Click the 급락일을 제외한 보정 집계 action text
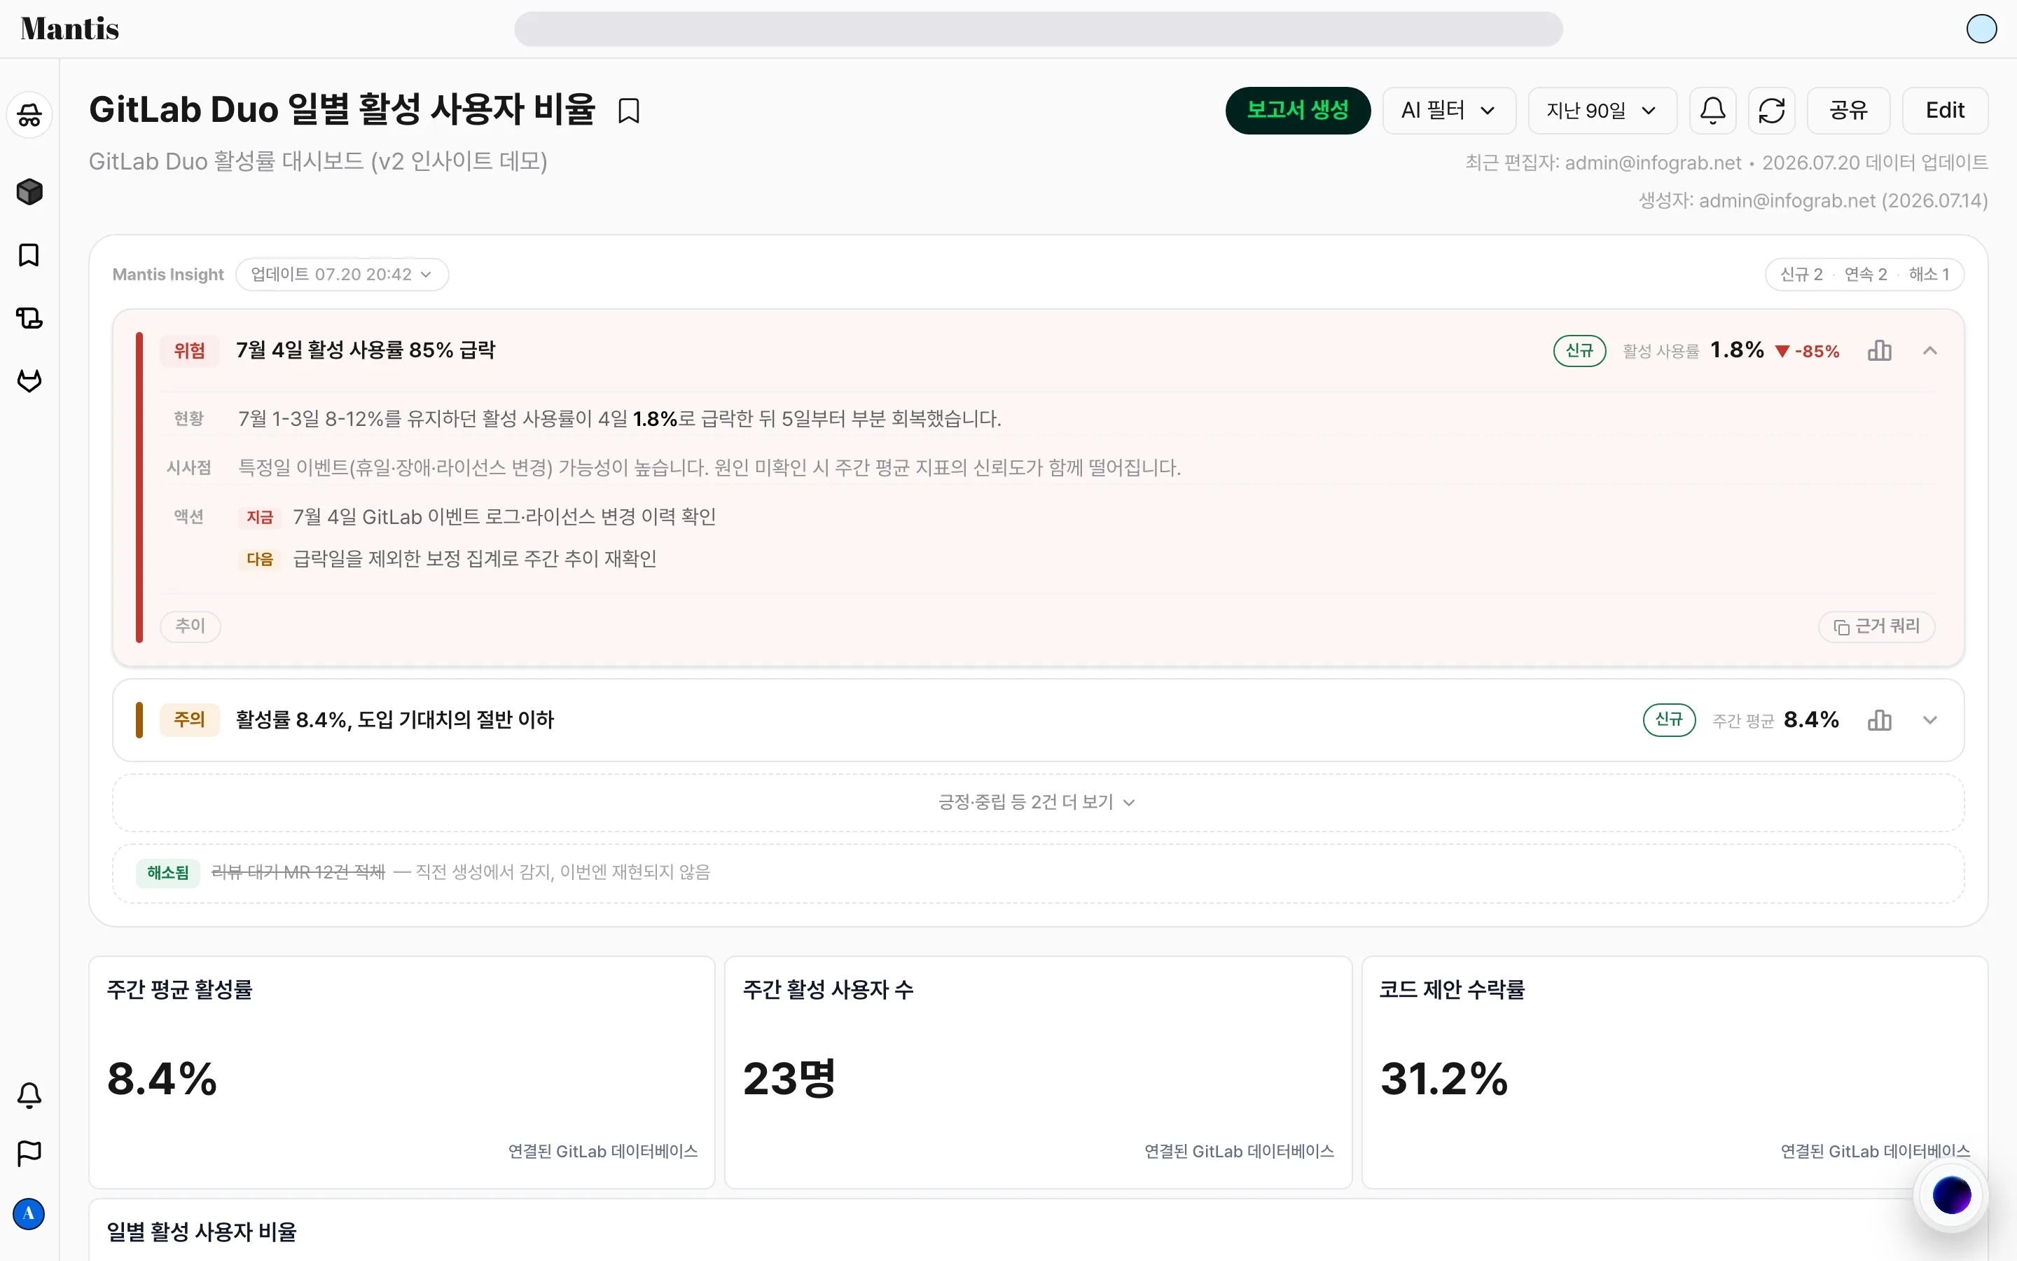This screenshot has height=1261, width=2017. 474,559
